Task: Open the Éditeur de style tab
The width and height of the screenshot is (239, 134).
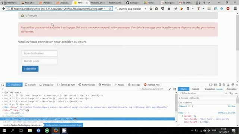Action: click(x=66, y=85)
